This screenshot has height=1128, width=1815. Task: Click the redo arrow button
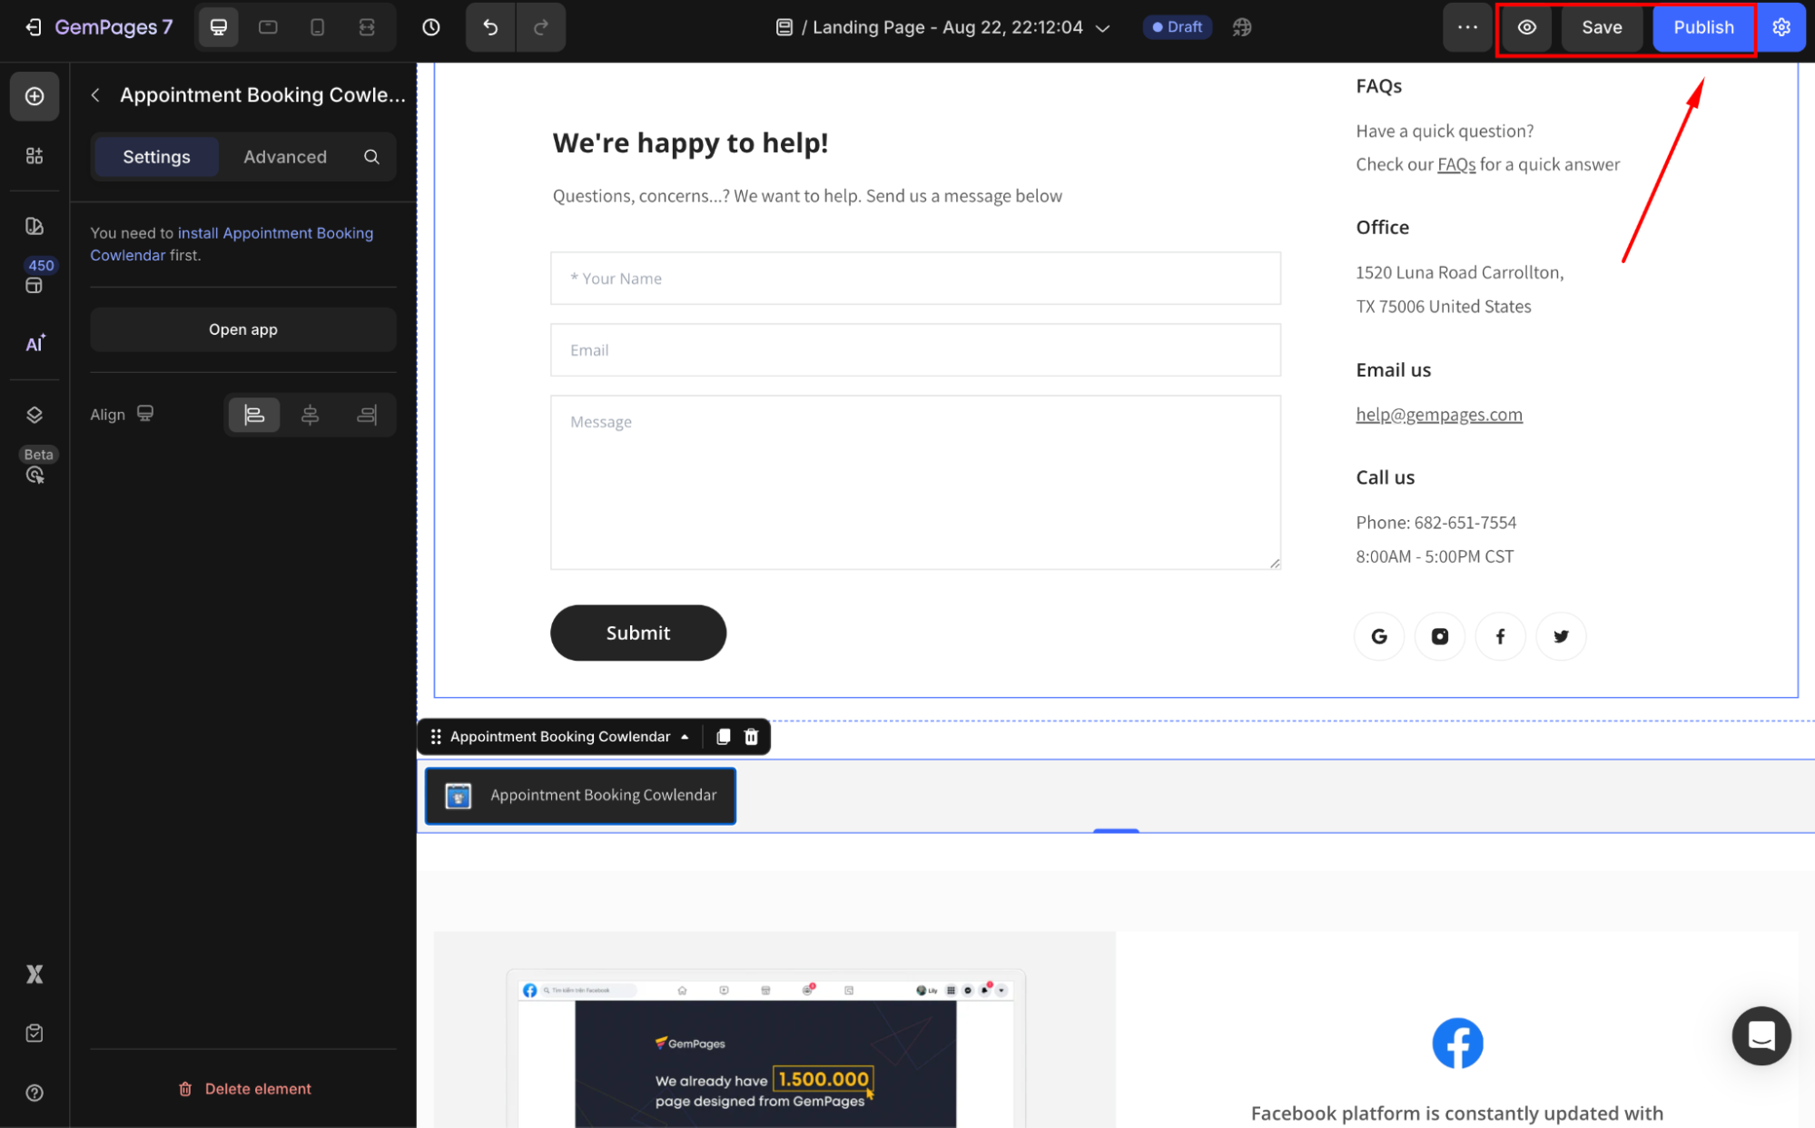pyautogui.click(x=541, y=27)
